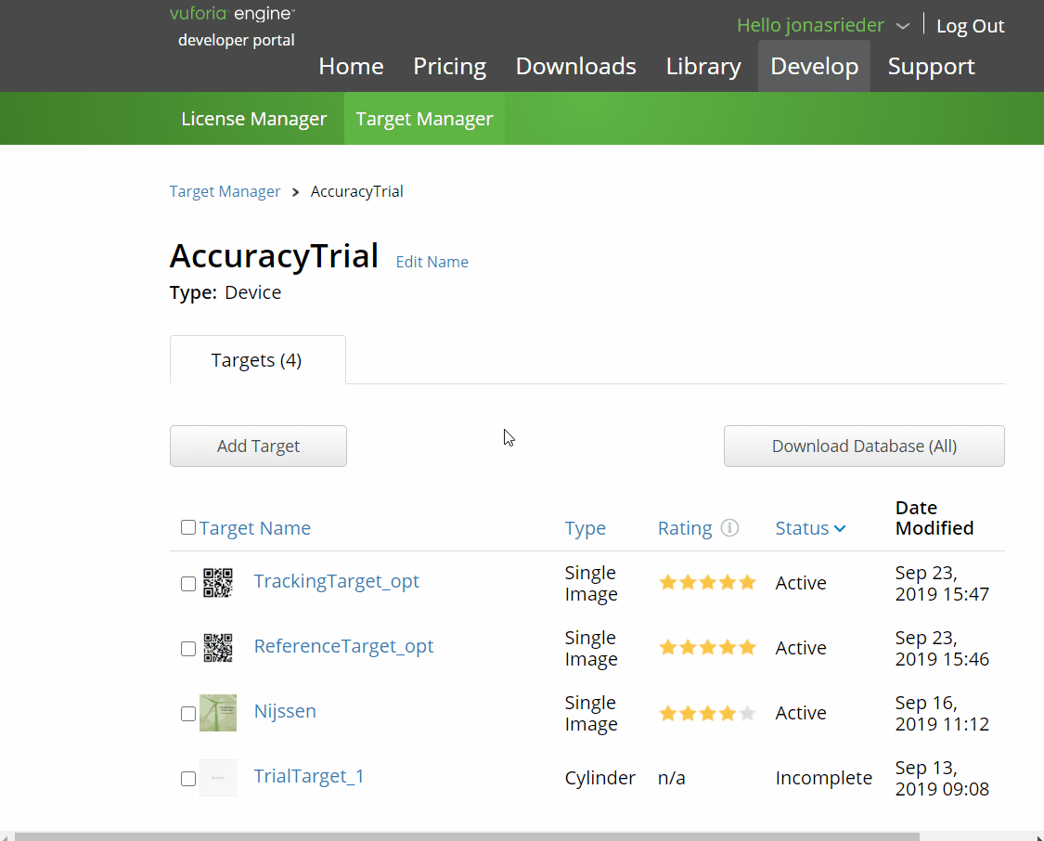
Task: Open the Rating info icon
Action: pyautogui.click(x=729, y=528)
